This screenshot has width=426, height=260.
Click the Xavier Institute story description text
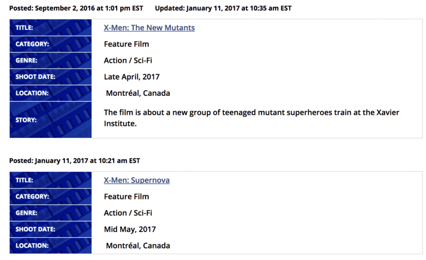pos(251,118)
